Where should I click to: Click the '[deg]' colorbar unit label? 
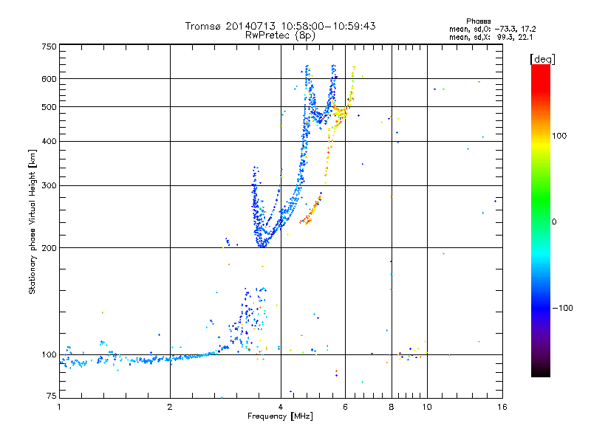point(542,59)
